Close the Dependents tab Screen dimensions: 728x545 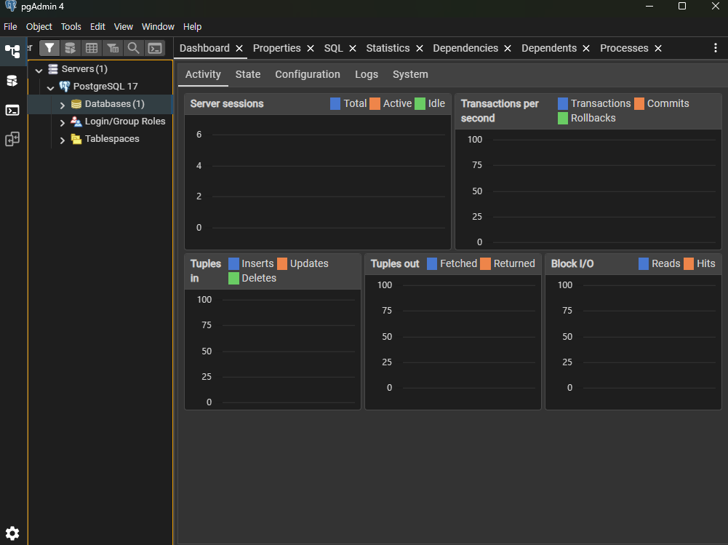(586, 48)
